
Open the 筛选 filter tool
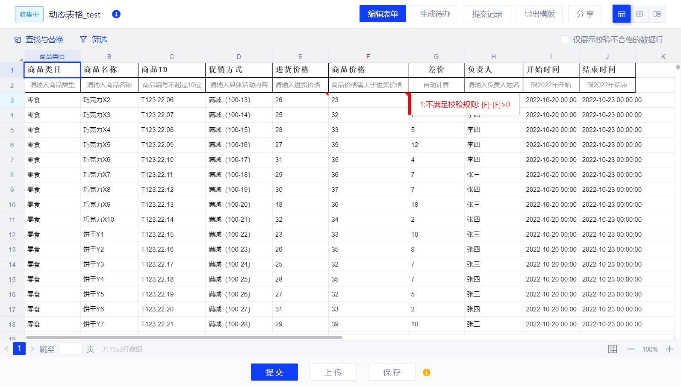(94, 40)
